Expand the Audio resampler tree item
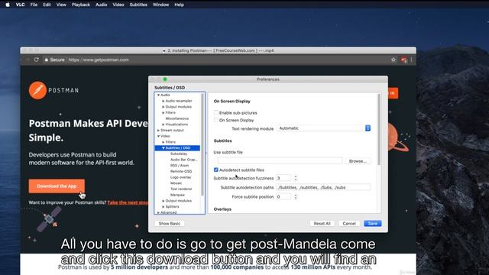The image size is (489, 275). tap(163, 101)
